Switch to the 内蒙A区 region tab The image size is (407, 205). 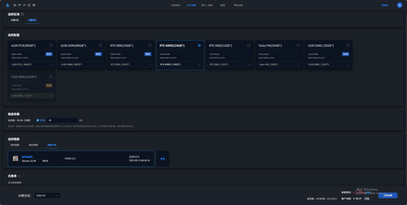pyautogui.click(x=15, y=20)
